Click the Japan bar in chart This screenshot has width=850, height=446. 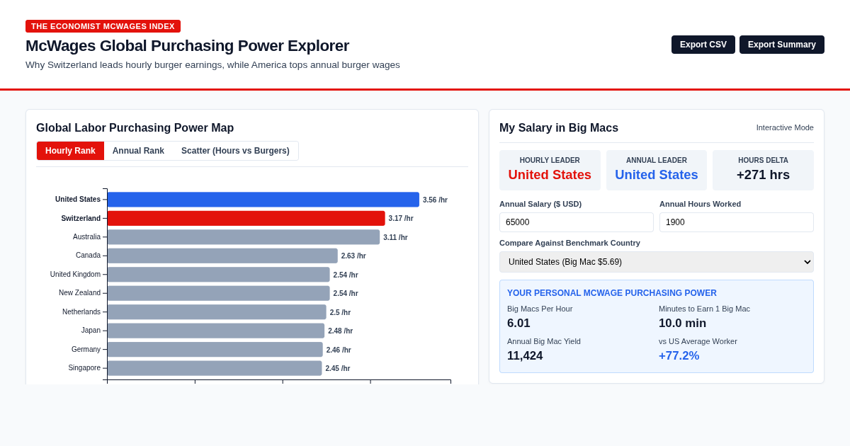(215, 331)
